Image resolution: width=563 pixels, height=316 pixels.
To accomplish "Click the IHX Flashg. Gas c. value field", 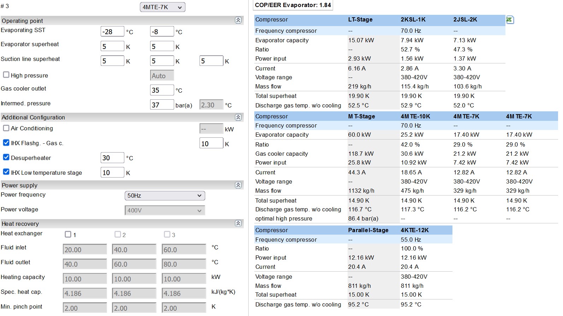I will point(211,143).
